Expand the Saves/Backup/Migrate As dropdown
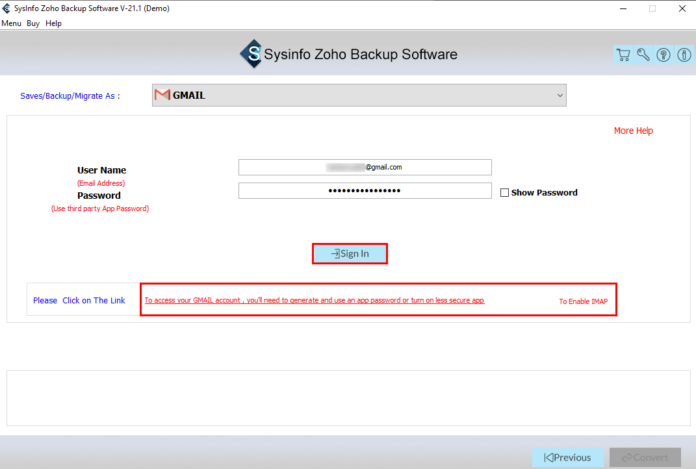Screen dimensions: 696x469 (359, 95)
